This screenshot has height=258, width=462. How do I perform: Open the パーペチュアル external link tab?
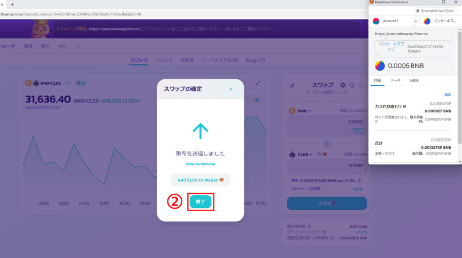[219, 60]
